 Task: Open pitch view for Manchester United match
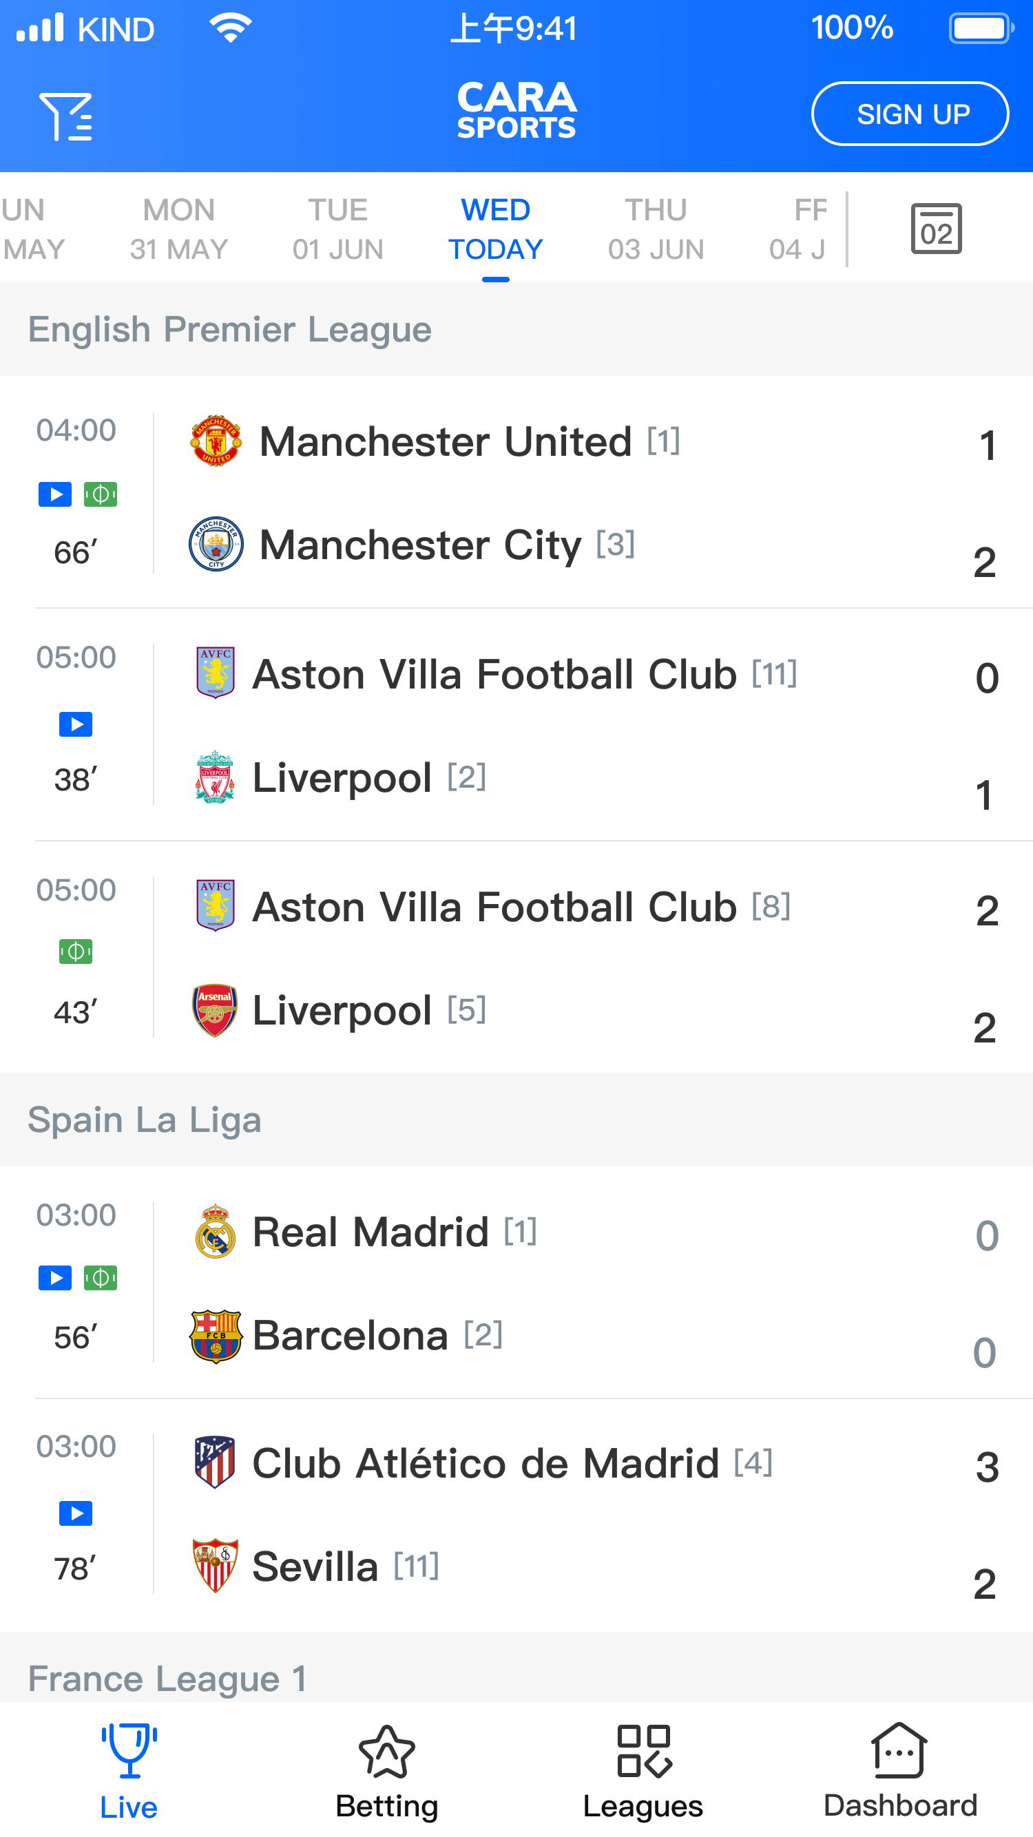click(101, 494)
